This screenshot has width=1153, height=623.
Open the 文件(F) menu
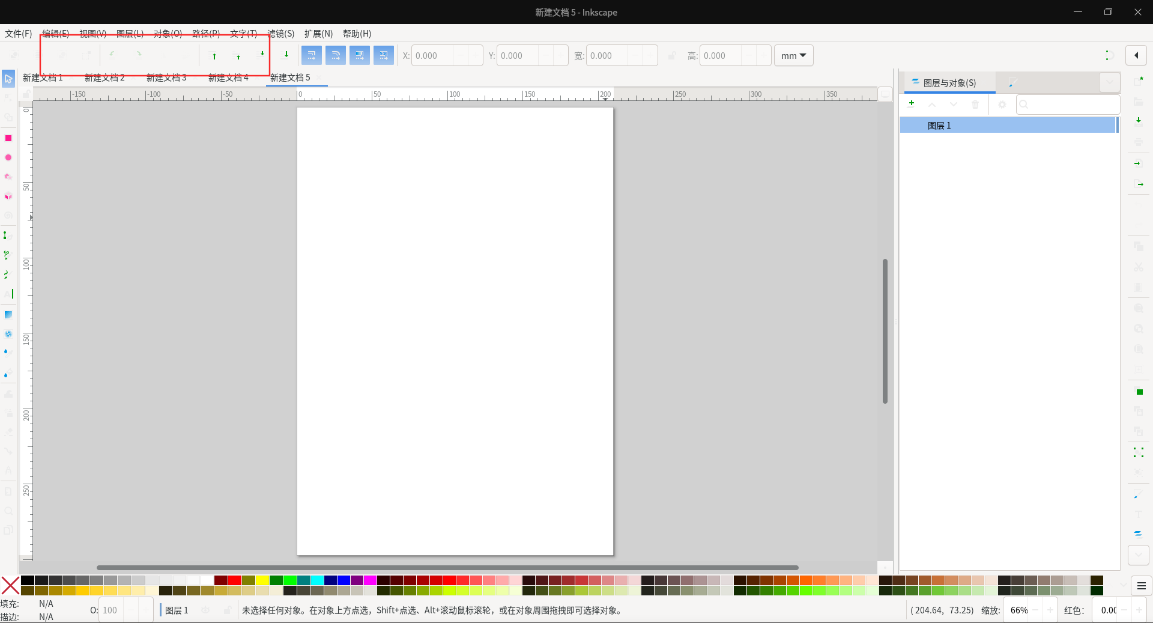coord(19,34)
